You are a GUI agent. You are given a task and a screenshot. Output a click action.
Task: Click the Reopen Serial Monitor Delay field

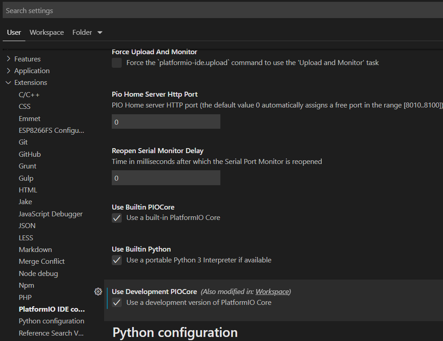[166, 178]
